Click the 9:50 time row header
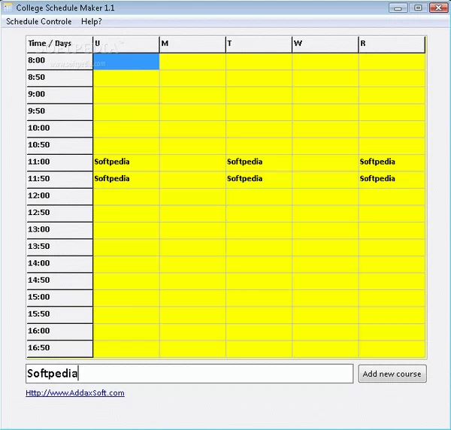This screenshot has height=430, width=451. 59,112
